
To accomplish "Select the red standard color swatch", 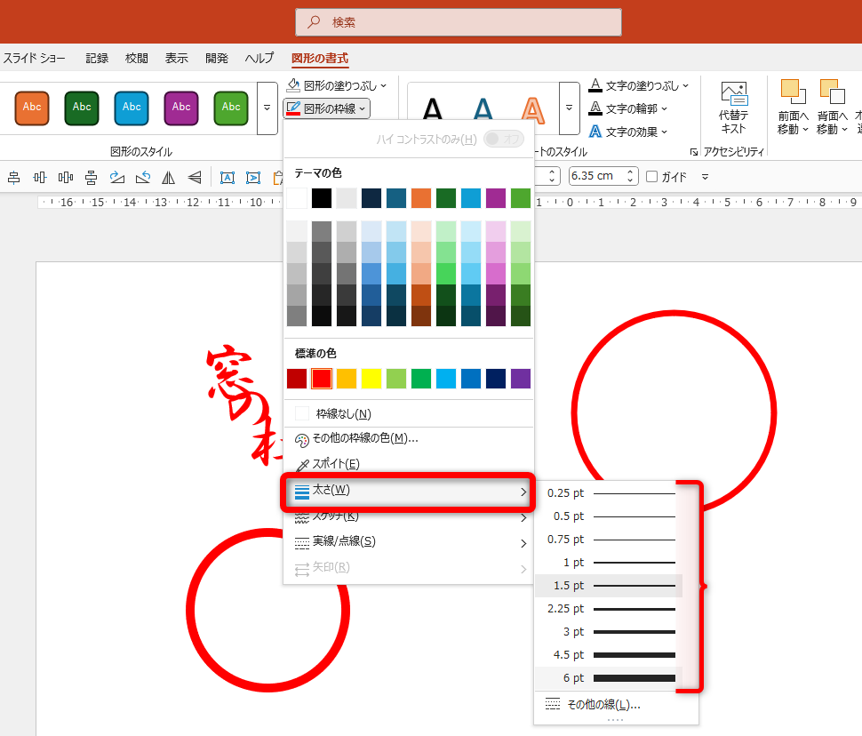I will click(x=322, y=378).
